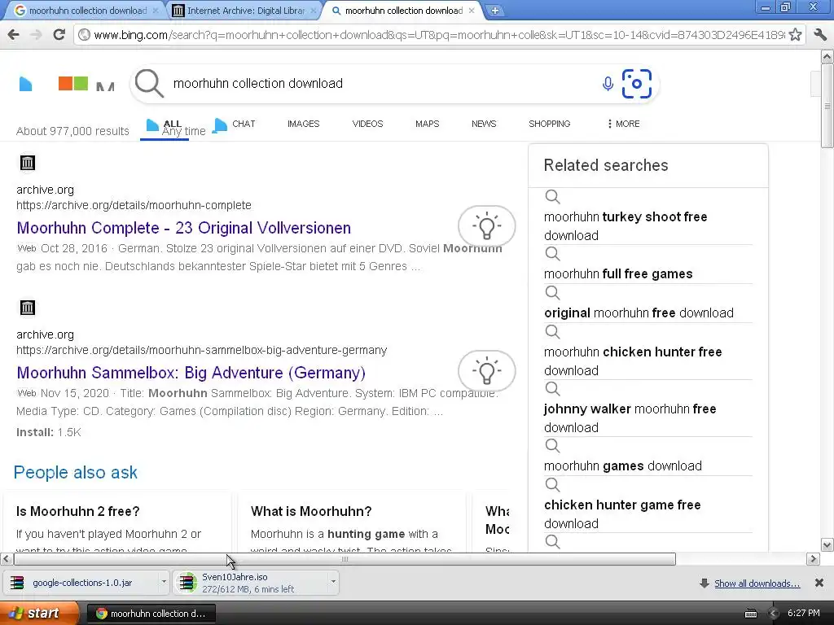Open the browser wrench settings menu
Image resolution: width=834 pixels, height=625 pixels.
tap(819, 35)
